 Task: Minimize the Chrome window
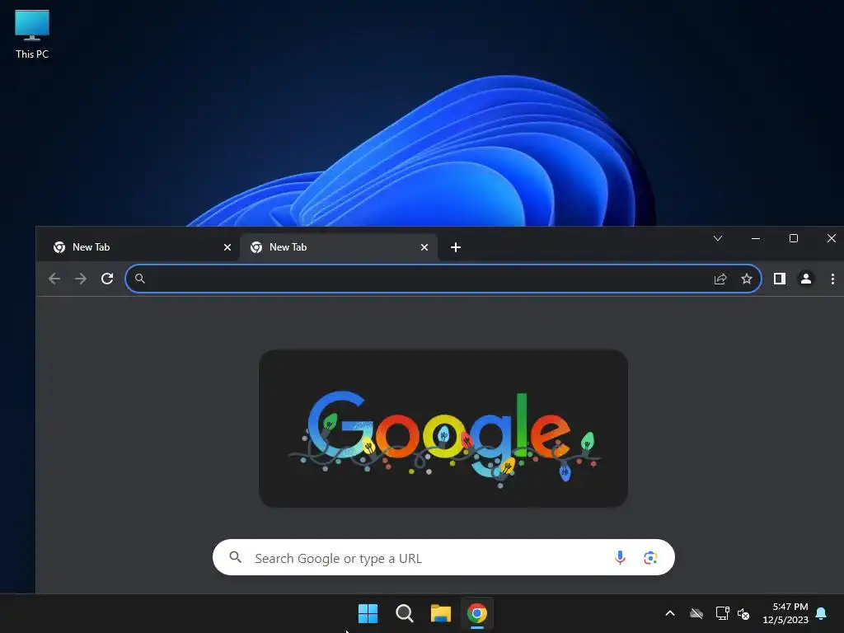point(756,238)
